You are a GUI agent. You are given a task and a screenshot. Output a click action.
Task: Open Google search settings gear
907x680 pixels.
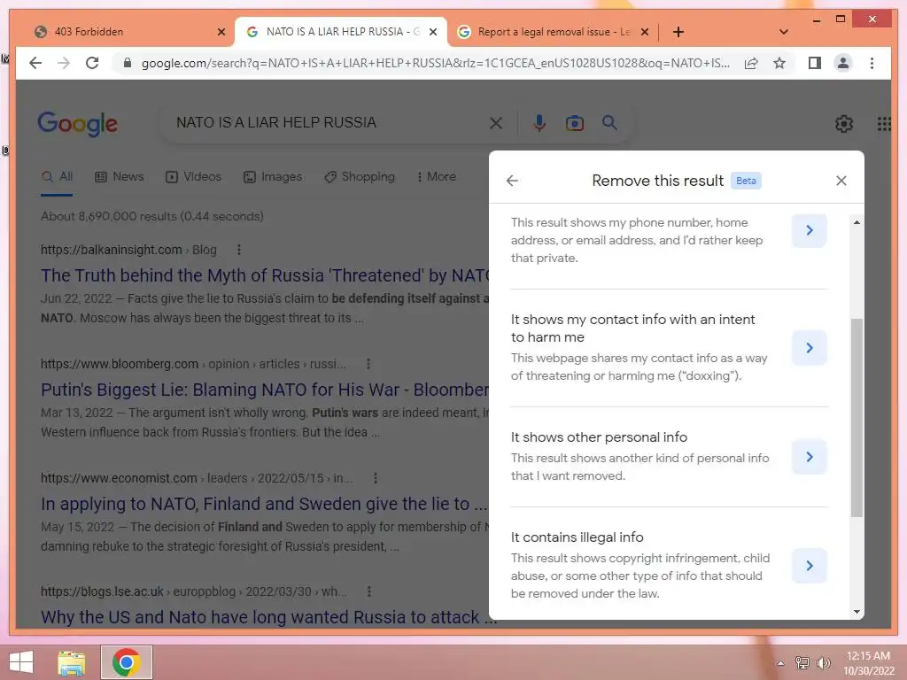click(843, 123)
